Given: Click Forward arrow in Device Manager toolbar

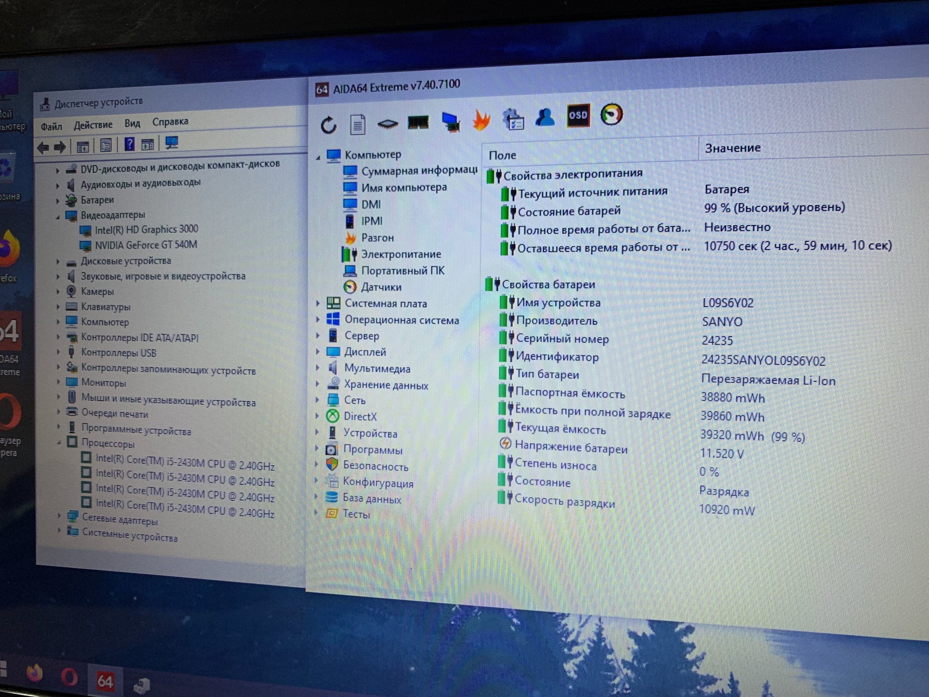Looking at the screenshot, I should tap(60, 147).
